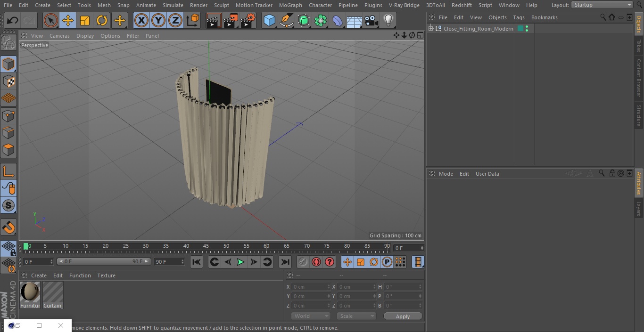644x332 pixels.
Task: Go to end of animation
Action: 285,262
